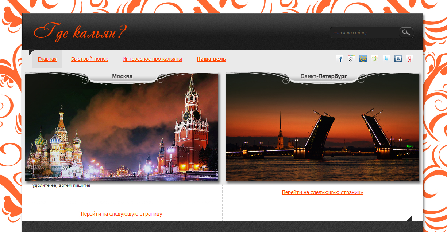The image size is (447, 232).
Task: Open the Быстрый поиск menu item
Action: (x=89, y=59)
